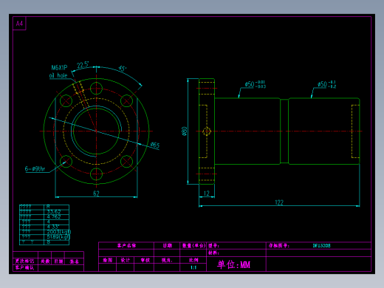
Task: Click the 数量(单位) title block cell
Action: 194,245
